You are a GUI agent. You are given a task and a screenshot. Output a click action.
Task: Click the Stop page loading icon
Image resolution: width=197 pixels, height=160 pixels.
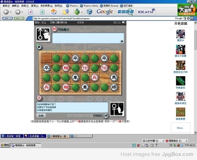tap(30, 12)
